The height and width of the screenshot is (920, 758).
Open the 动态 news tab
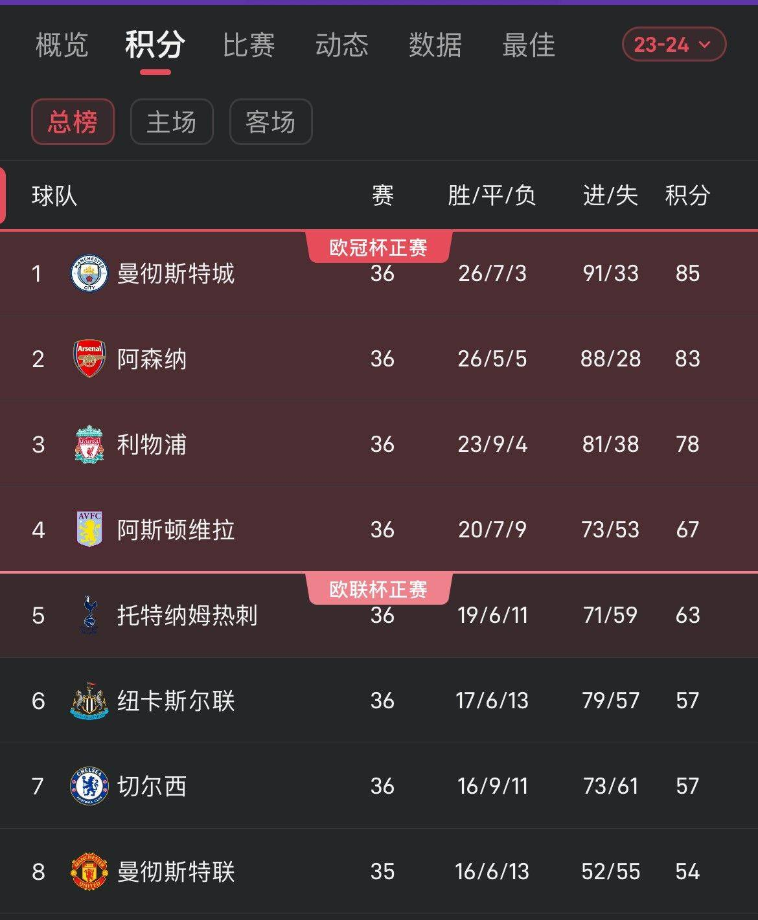(x=342, y=45)
